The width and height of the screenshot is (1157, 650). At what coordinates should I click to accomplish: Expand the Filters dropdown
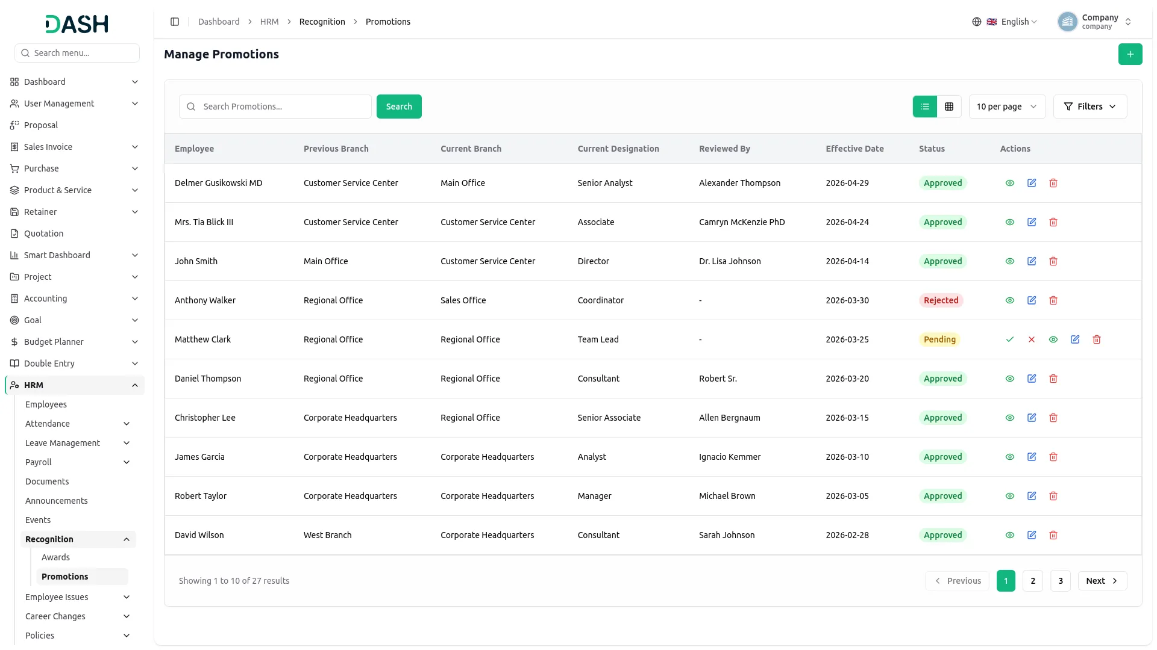tap(1090, 107)
